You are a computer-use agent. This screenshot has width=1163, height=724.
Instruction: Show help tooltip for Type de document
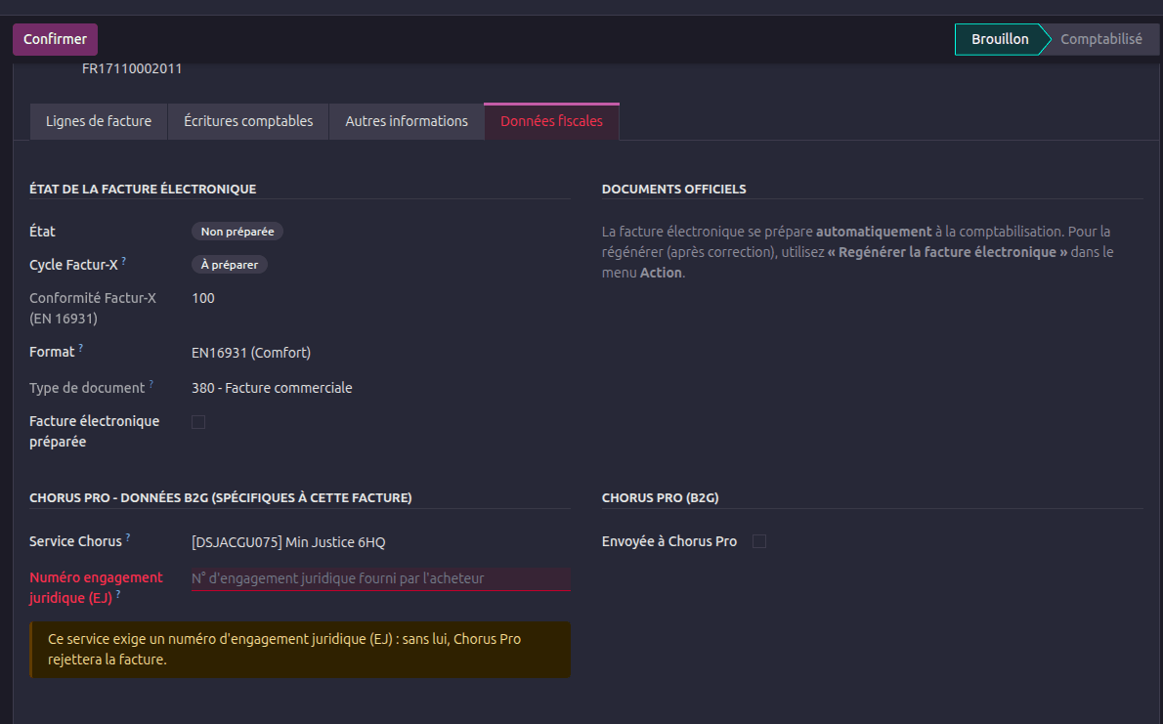(151, 384)
